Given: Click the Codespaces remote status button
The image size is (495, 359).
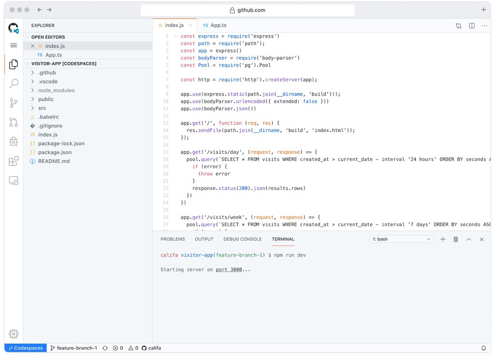Looking at the screenshot, I should click(26, 348).
